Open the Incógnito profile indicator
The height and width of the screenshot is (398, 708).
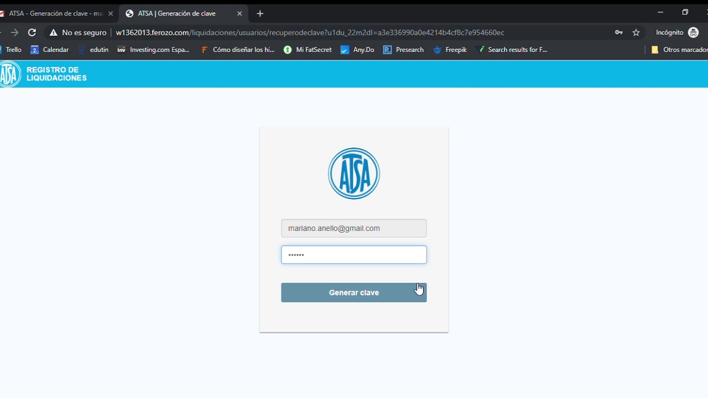point(677,33)
